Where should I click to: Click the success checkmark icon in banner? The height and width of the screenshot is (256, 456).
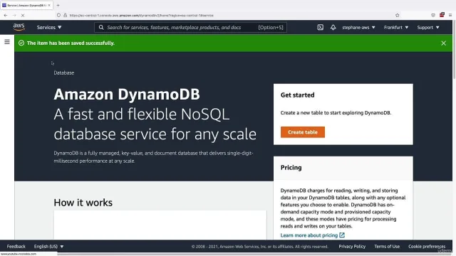21,43
